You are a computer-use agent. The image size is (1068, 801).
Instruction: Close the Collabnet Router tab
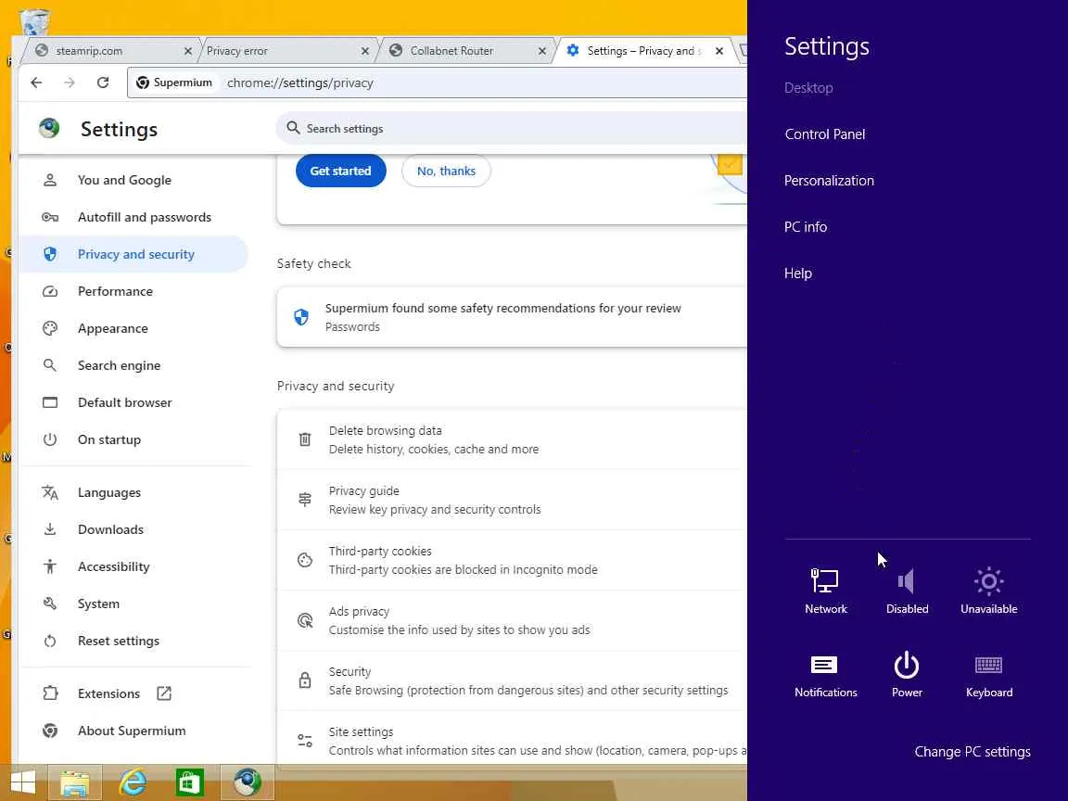click(x=541, y=51)
